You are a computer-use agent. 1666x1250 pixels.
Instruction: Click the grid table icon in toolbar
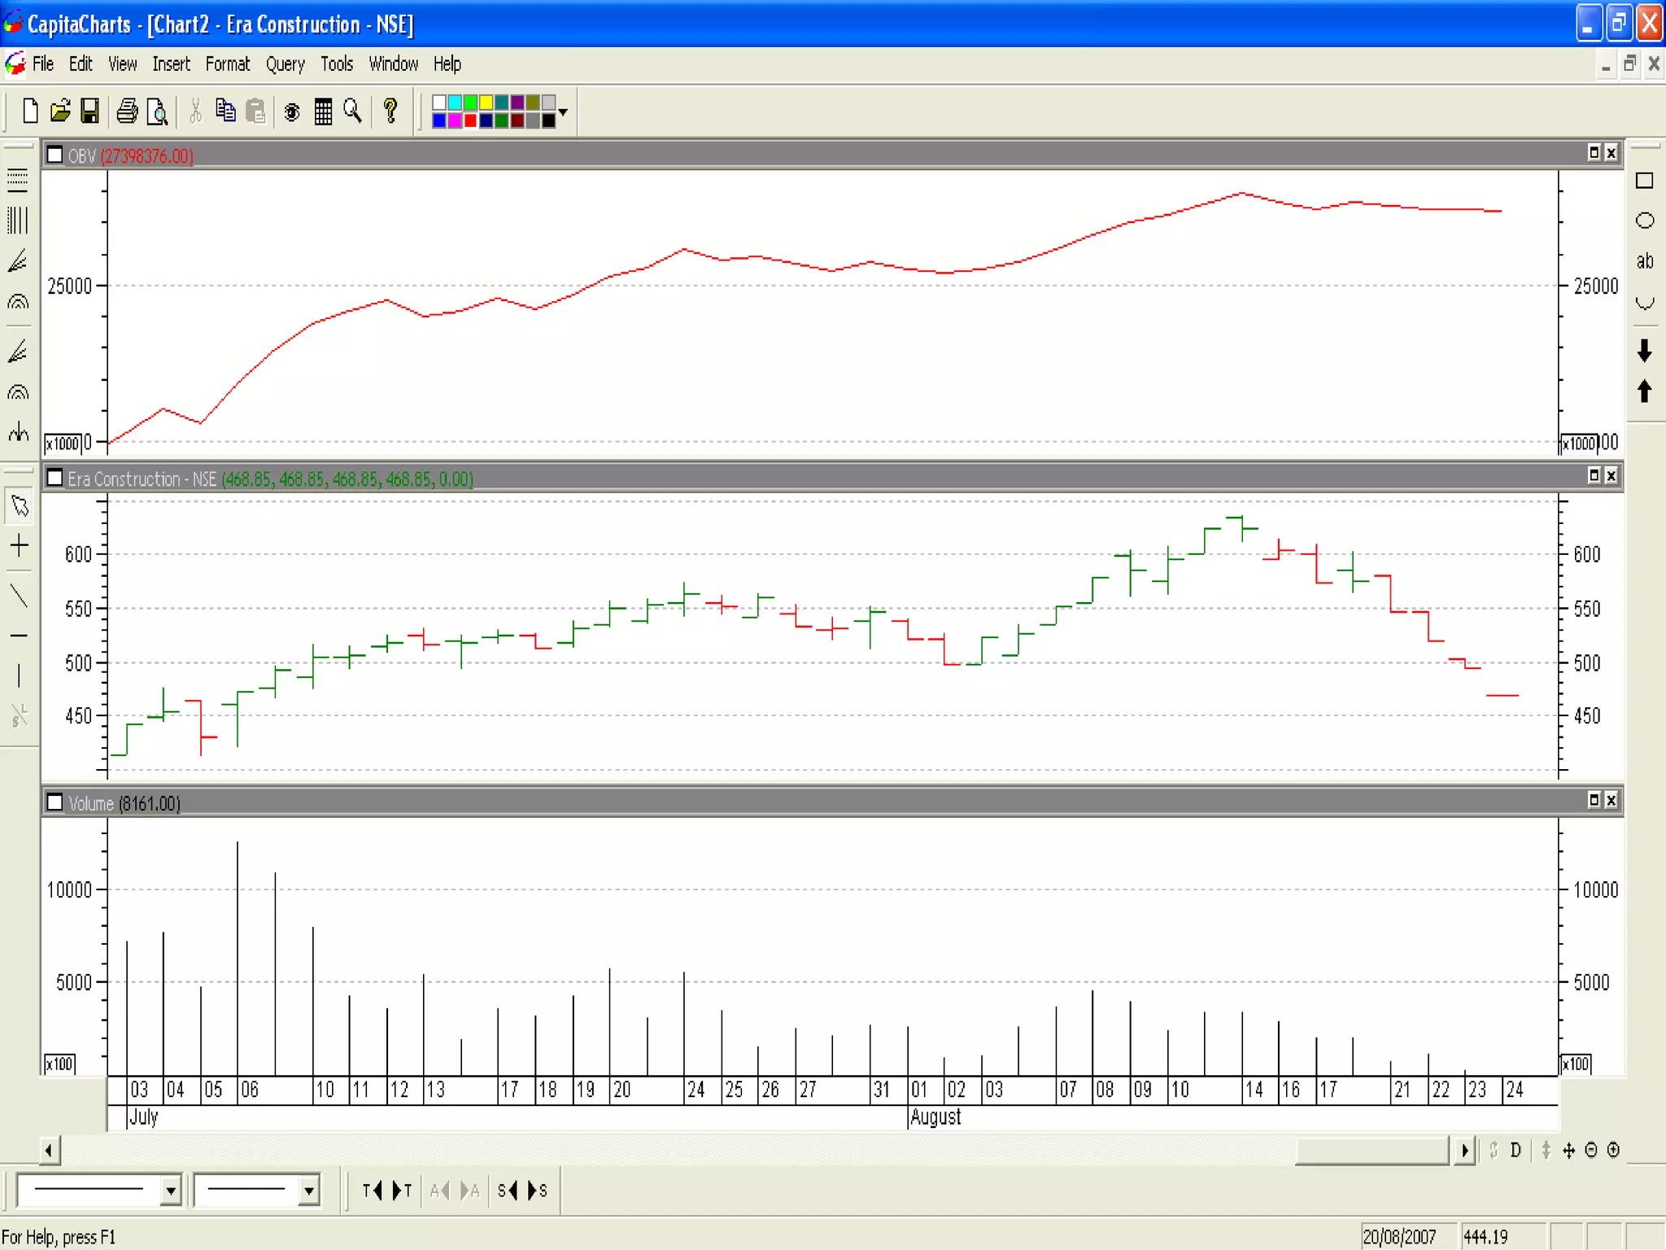click(x=323, y=111)
